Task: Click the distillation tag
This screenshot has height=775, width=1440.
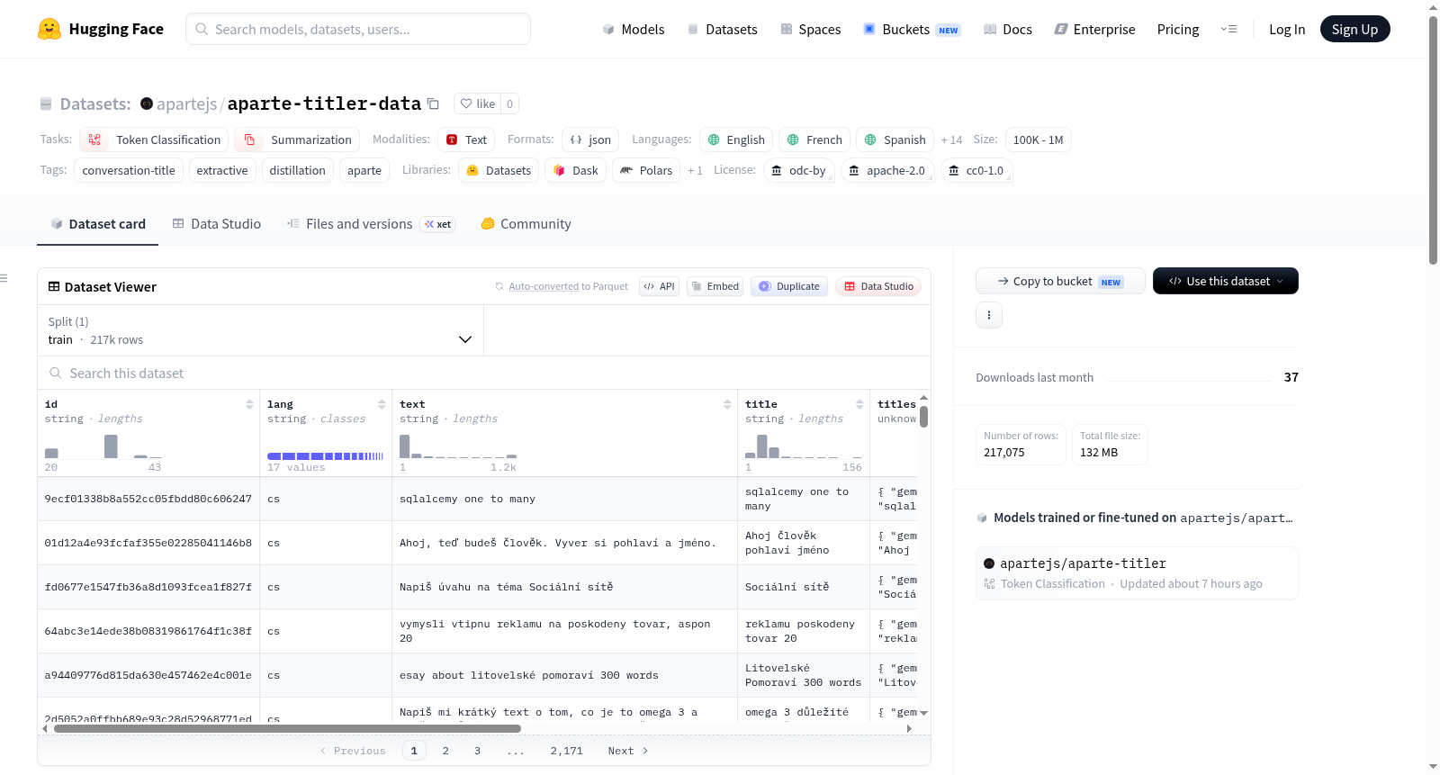Action: point(298,170)
